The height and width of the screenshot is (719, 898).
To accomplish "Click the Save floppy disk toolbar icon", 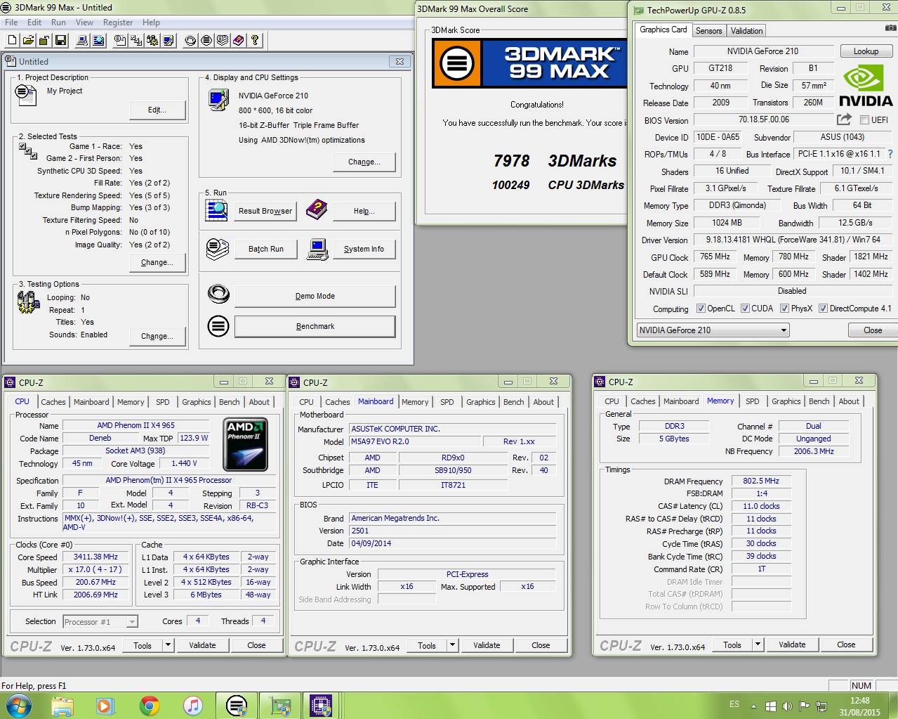I will tap(60, 41).
